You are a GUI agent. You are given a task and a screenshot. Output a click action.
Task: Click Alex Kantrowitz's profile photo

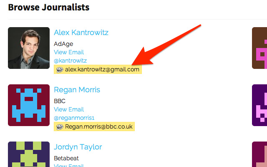[29, 48]
